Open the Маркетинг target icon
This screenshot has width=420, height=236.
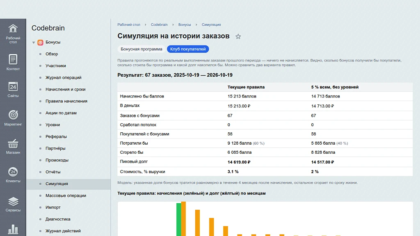tap(13, 115)
